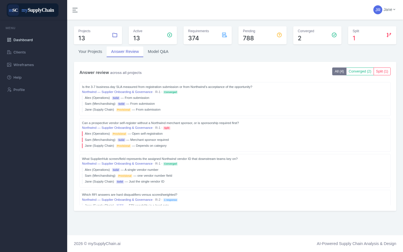Click the Pending count 788

click(248, 38)
